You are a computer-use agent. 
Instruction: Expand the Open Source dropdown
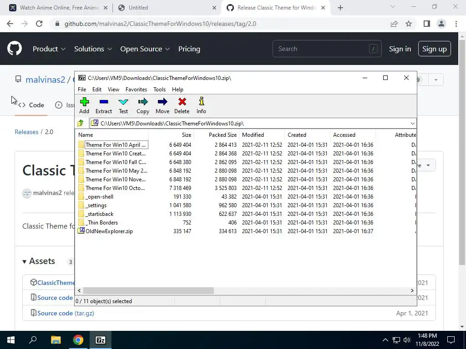tap(145, 49)
